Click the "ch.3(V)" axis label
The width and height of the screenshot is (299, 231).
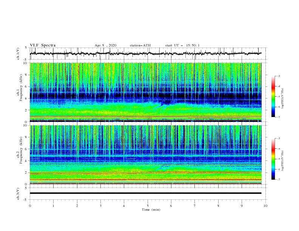[x=18, y=194]
